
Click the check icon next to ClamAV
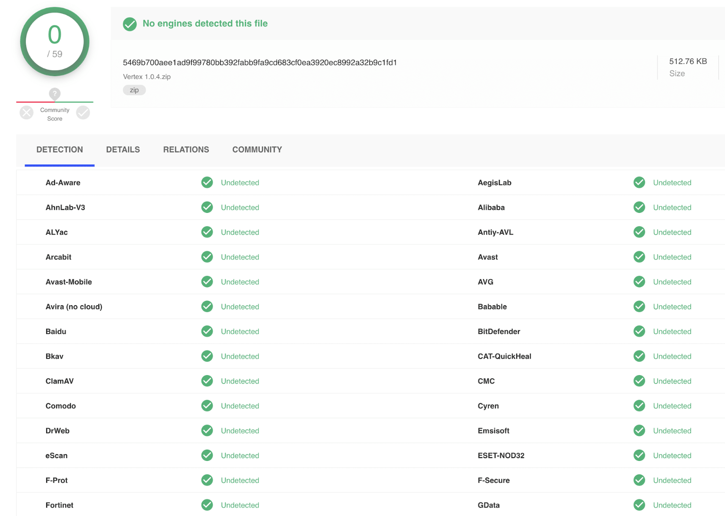coord(207,381)
